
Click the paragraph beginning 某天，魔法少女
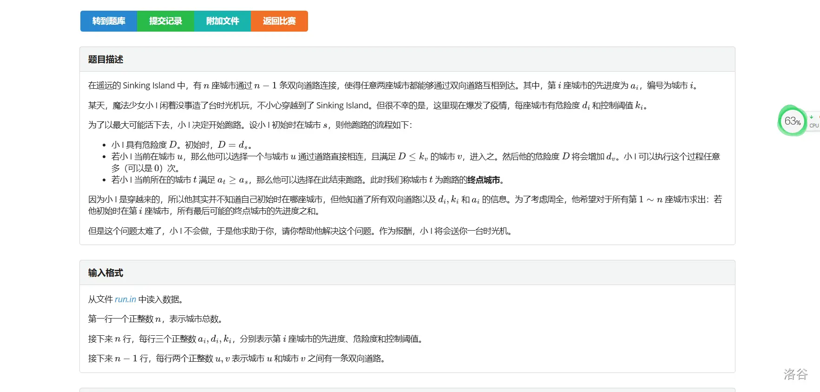[x=367, y=106]
